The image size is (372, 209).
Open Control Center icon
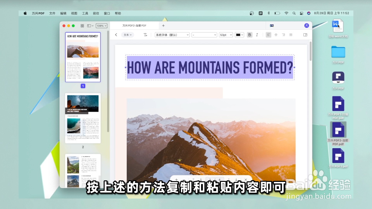pos(301,13)
